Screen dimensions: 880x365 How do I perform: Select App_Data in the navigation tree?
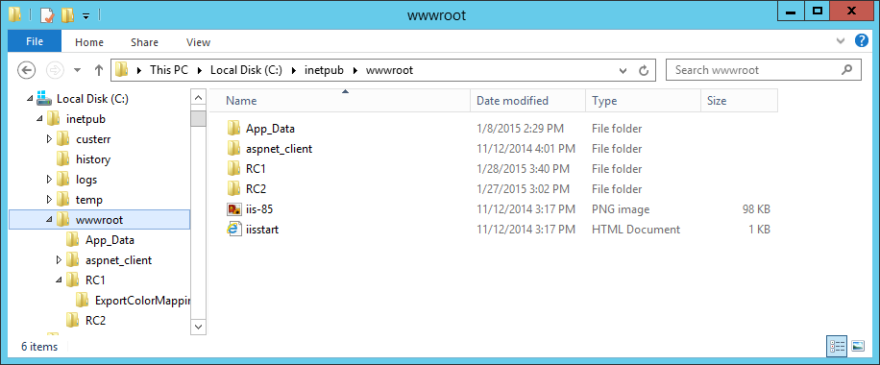point(110,240)
